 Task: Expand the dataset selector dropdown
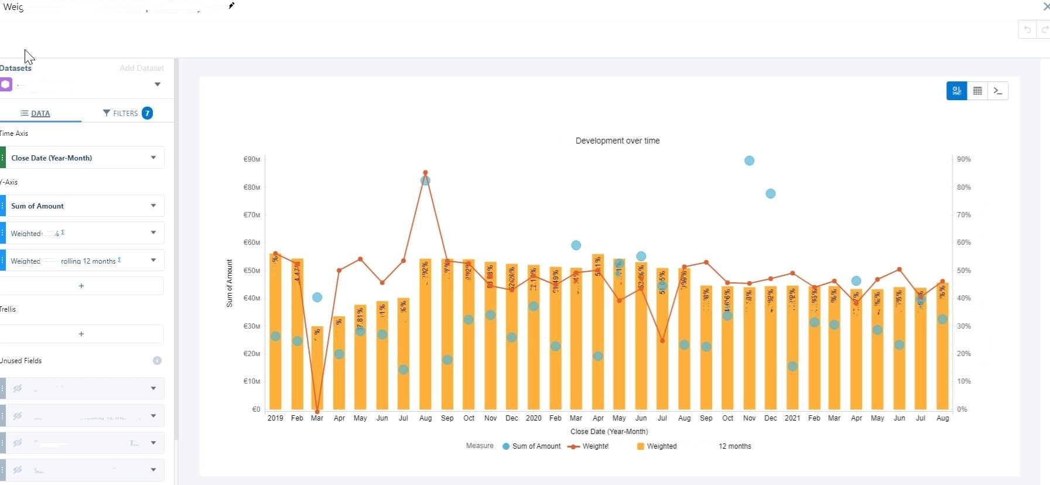tap(158, 84)
